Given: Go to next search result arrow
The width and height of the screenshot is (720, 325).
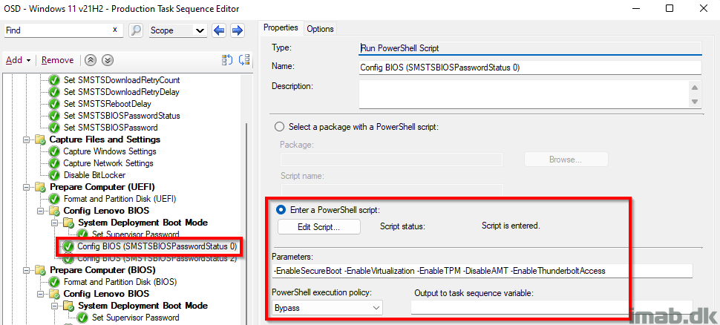Looking at the screenshot, I should [x=238, y=30].
